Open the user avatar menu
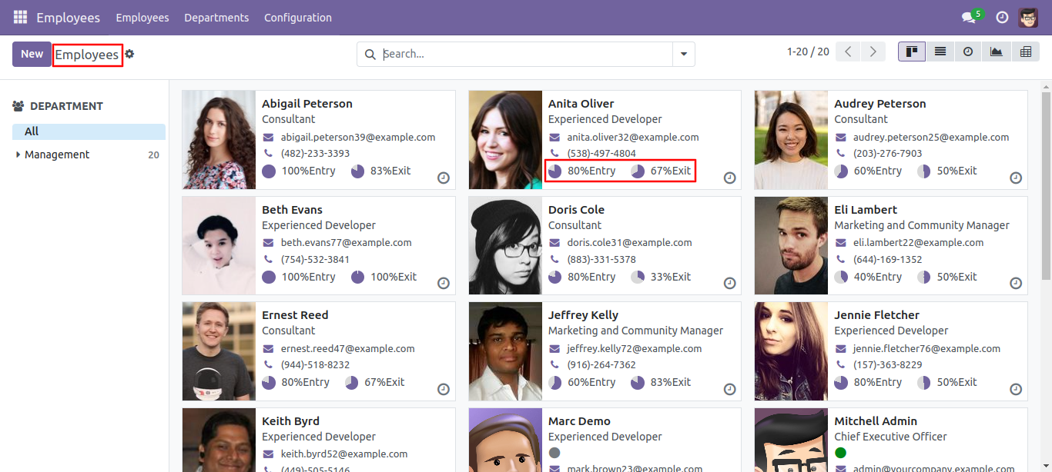The image size is (1052, 472). coord(1028,17)
